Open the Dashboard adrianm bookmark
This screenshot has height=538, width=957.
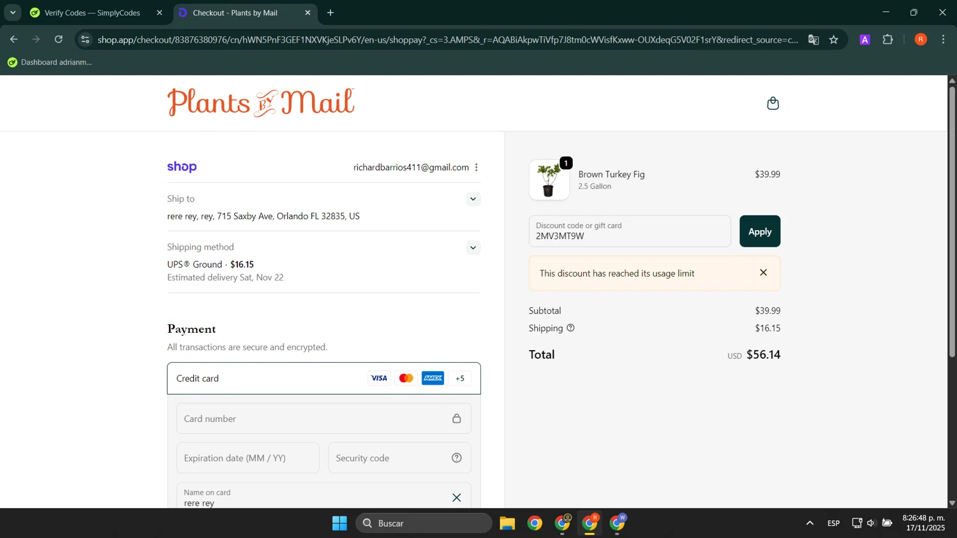pos(50,62)
